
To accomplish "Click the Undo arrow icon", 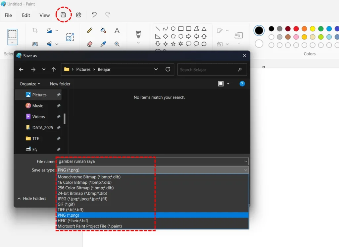I will click(94, 15).
